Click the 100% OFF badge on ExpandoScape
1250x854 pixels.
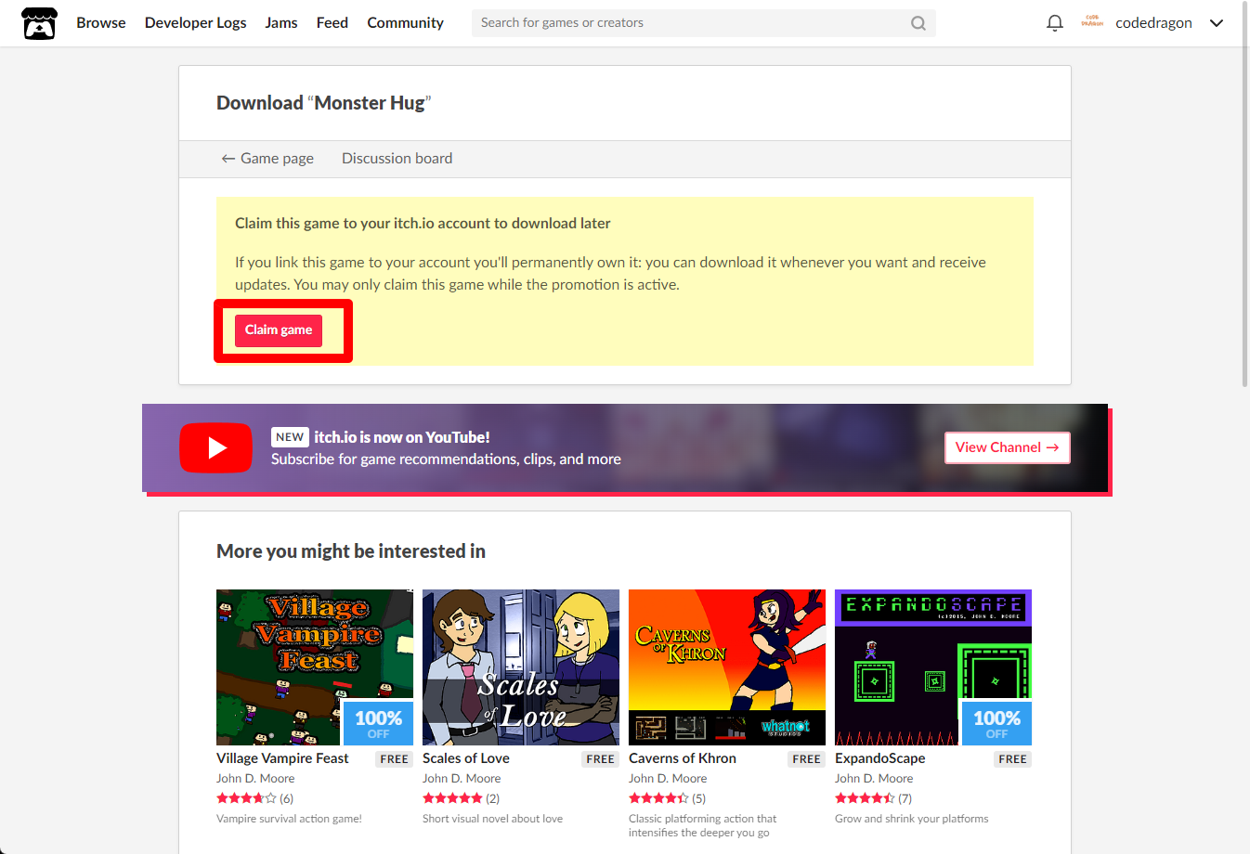pyautogui.click(x=996, y=723)
